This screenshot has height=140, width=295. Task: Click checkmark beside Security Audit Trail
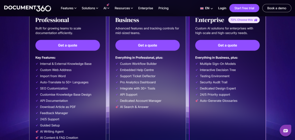coord(196,82)
